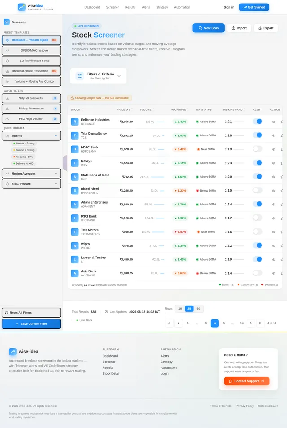The image size is (287, 428).
Task: Go to first page with double-left arrow
Action: click(169, 323)
